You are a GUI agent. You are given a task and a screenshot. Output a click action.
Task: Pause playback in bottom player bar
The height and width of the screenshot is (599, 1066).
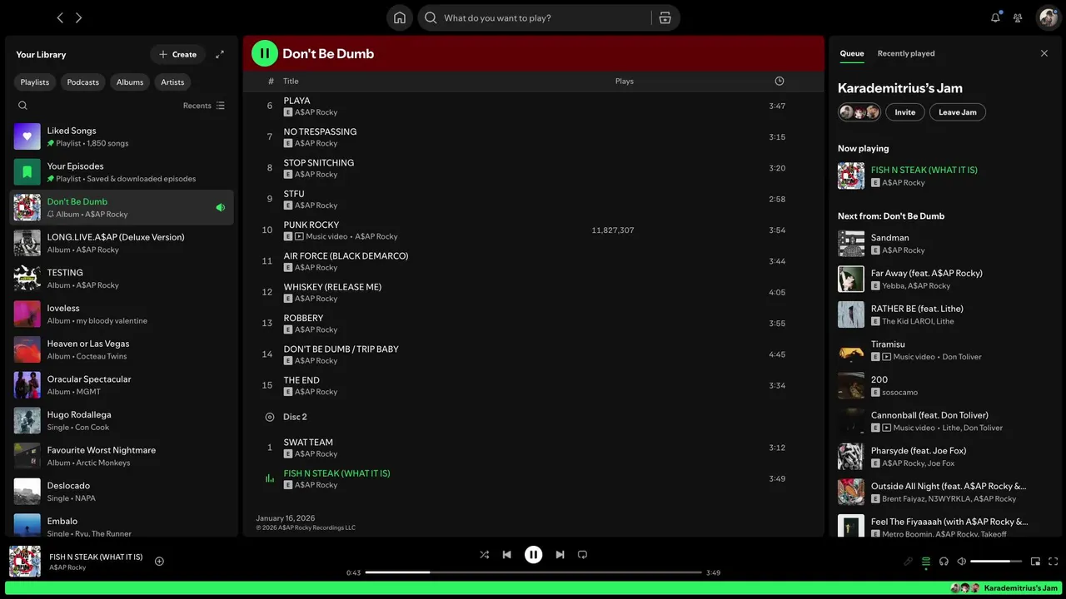click(533, 555)
